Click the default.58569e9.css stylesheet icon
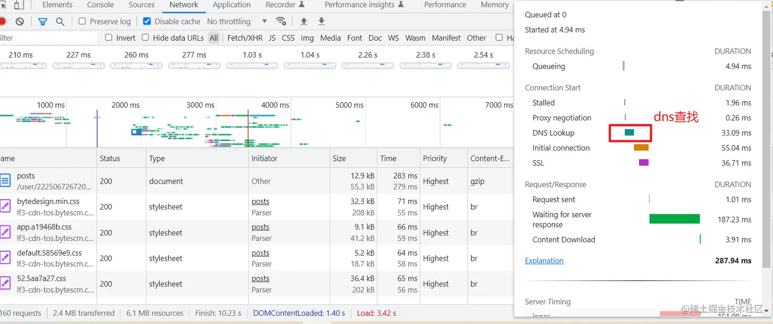The height and width of the screenshot is (324, 773). (5, 258)
